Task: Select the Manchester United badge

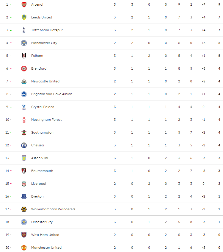Action: click(24, 248)
